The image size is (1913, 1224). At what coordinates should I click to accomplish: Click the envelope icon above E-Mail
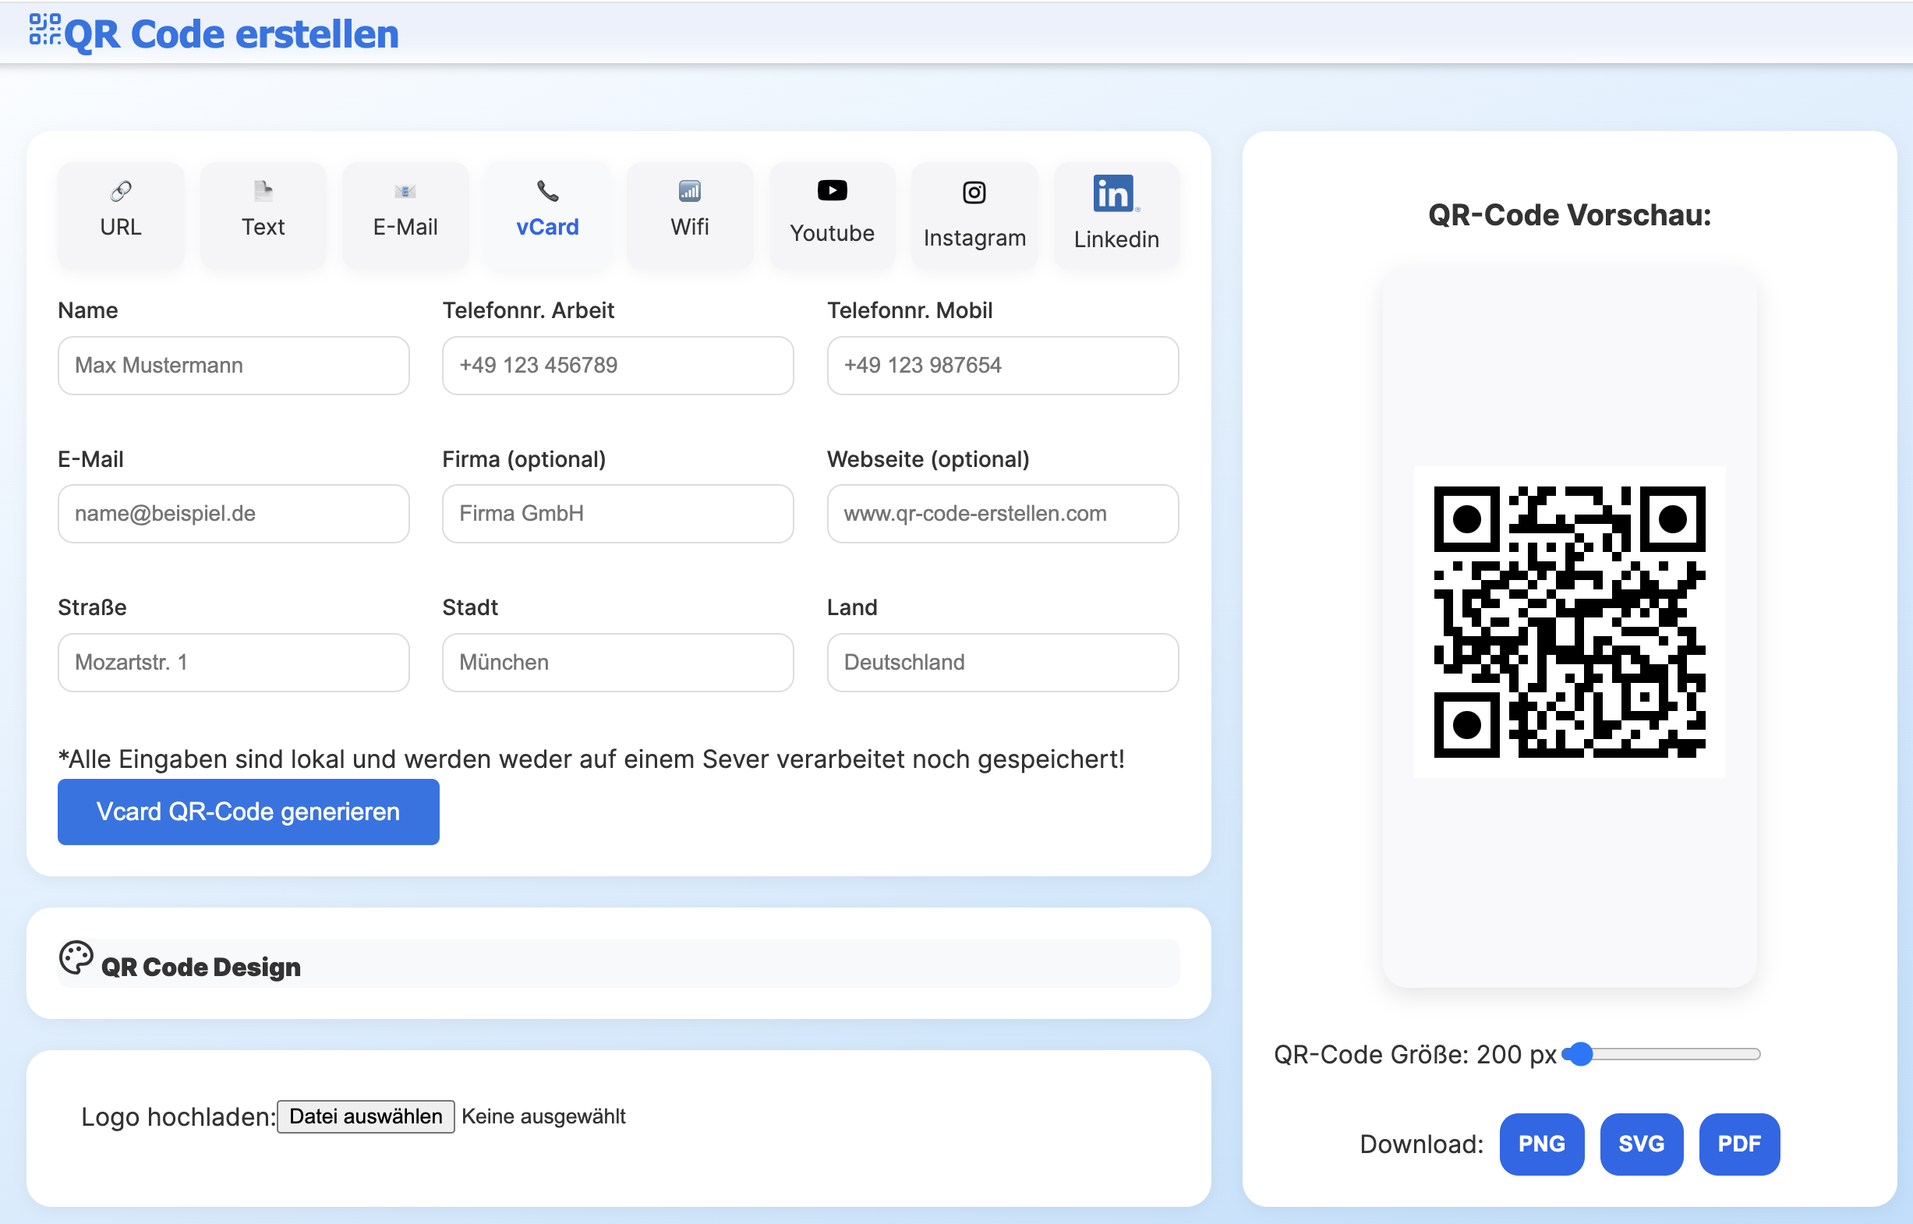tap(405, 192)
